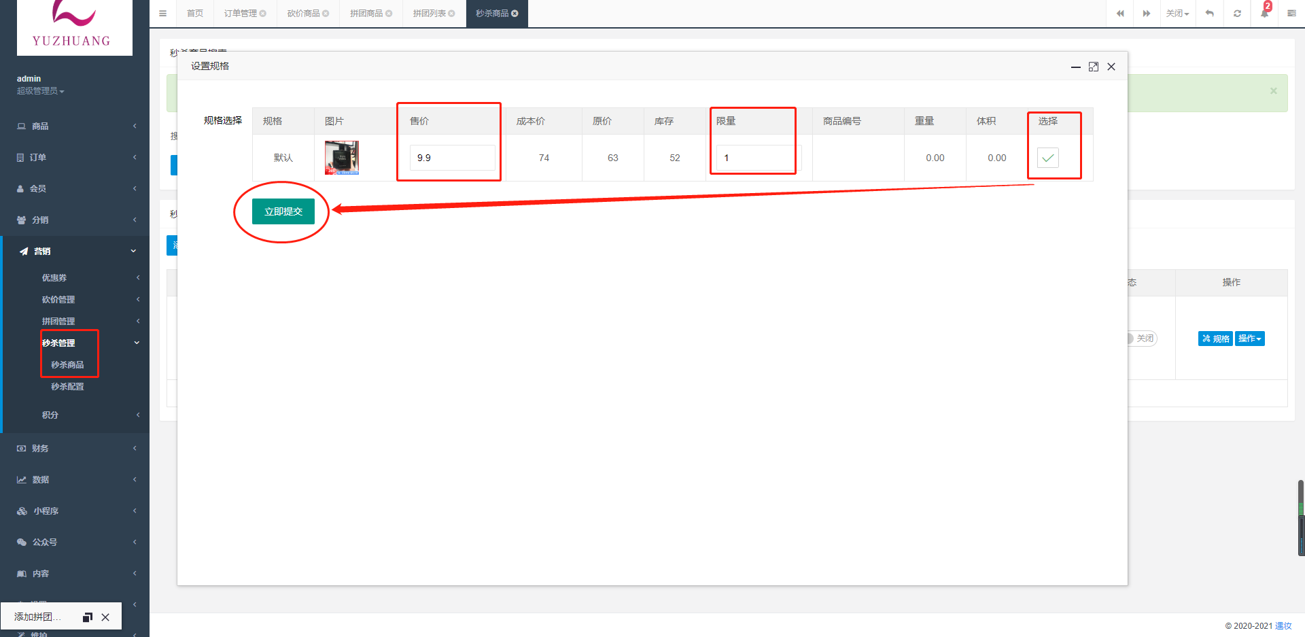Expand the 砍价管理 submenu
This screenshot has height=637, width=1305.
[x=76, y=300]
